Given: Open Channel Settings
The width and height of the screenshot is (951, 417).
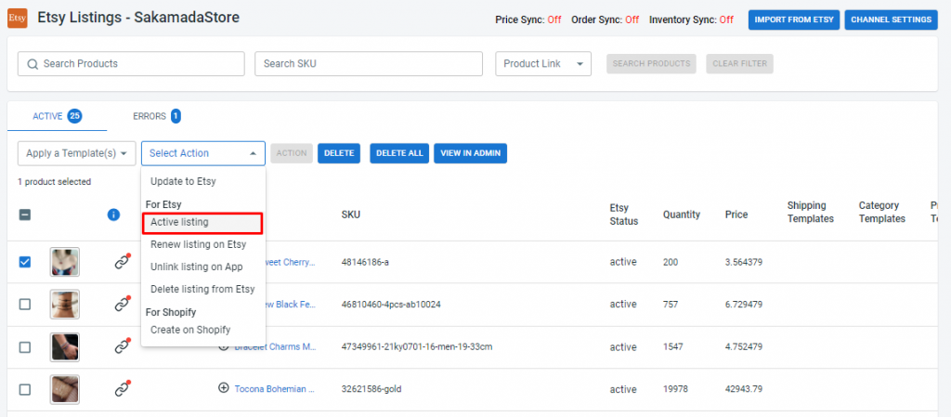Looking at the screenshot, I should 891,20.
